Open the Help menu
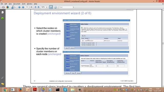Screen dimensions: 164x92 click(35, 4)
